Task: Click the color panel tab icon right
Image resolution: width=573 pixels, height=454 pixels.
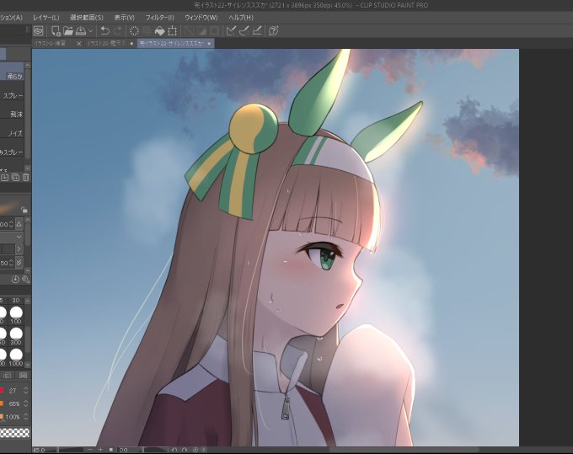Action: 23,376
